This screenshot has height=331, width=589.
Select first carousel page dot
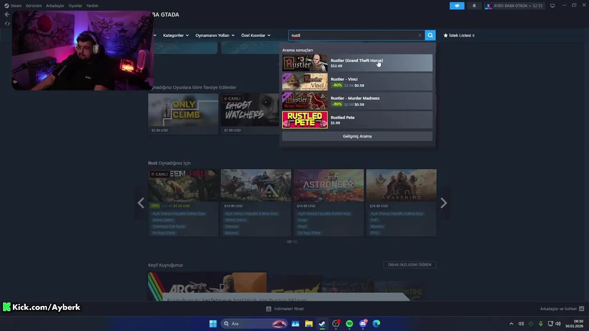[x=289, y=241]
